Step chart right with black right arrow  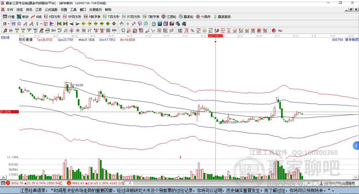(x=77, y=24)
